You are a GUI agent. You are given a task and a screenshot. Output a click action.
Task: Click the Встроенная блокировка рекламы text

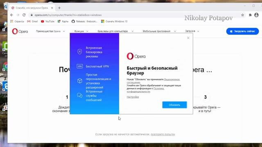[94, 52]
